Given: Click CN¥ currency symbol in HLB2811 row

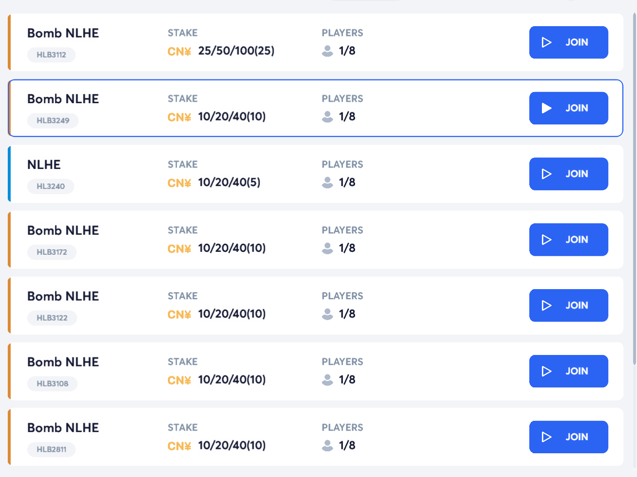Looking at the screenshot, I should click(179, 446).
